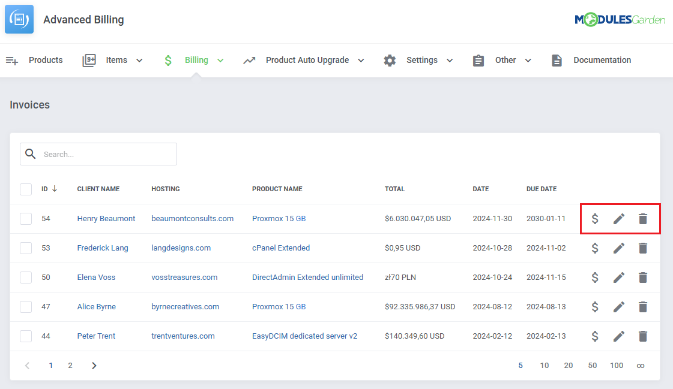Edit Peter Trent's invoice with the pencil icon
Image resolution: width=673 pixels, height=389 pixels.
(618, 336)
